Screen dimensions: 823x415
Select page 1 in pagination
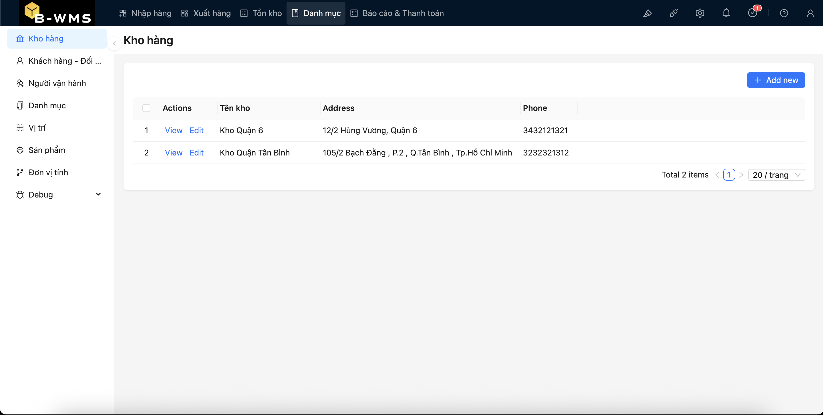pyautogui.click(x=729, y=175)
